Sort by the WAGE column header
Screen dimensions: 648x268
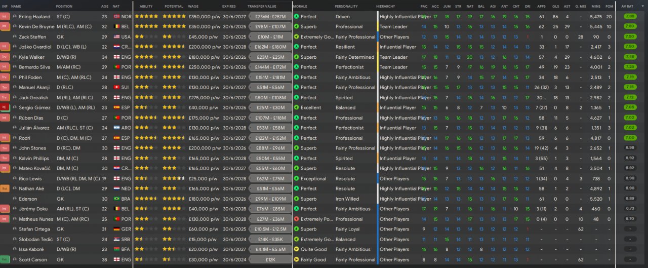pyautogui.click(x=193, y=6)
